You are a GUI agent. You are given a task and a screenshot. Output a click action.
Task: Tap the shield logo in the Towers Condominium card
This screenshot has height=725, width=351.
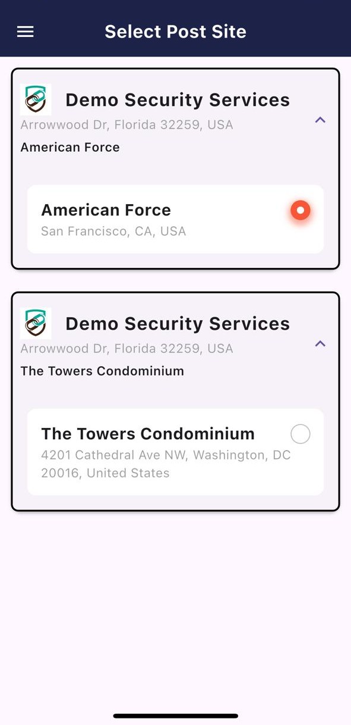point(36,323)
